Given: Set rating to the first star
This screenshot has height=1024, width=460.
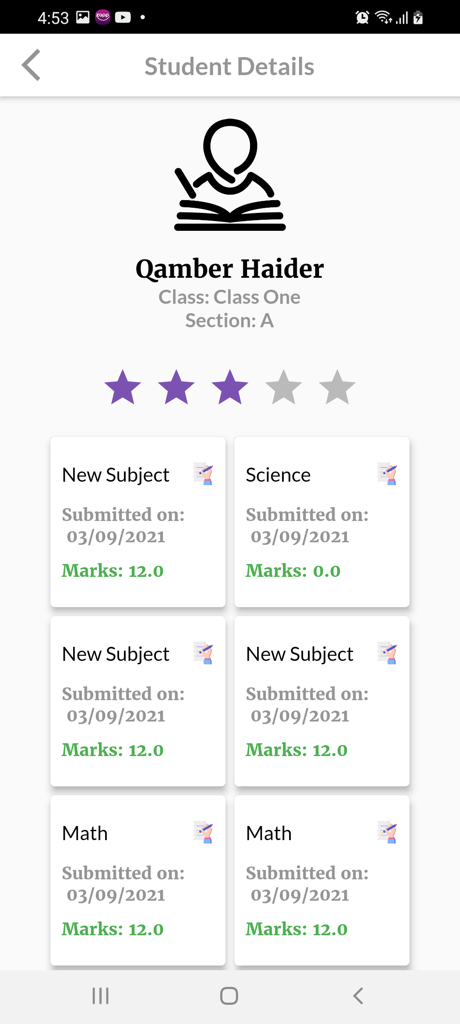Looking at the screenshot, I should 123,387.
